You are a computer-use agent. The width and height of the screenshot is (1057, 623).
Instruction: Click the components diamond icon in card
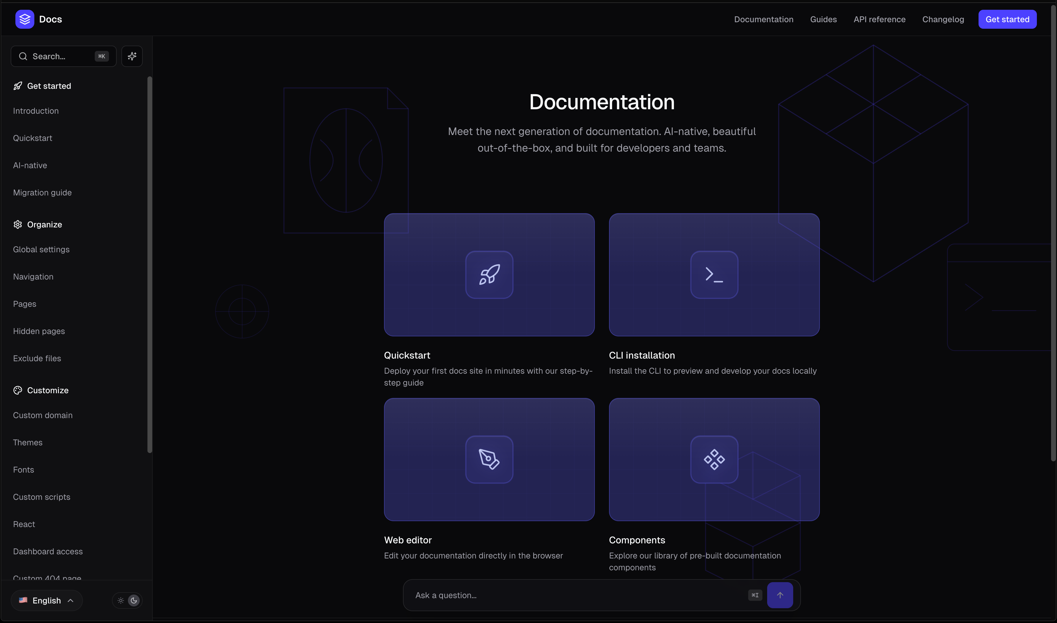pyautogui.click(x=714, y=460)
